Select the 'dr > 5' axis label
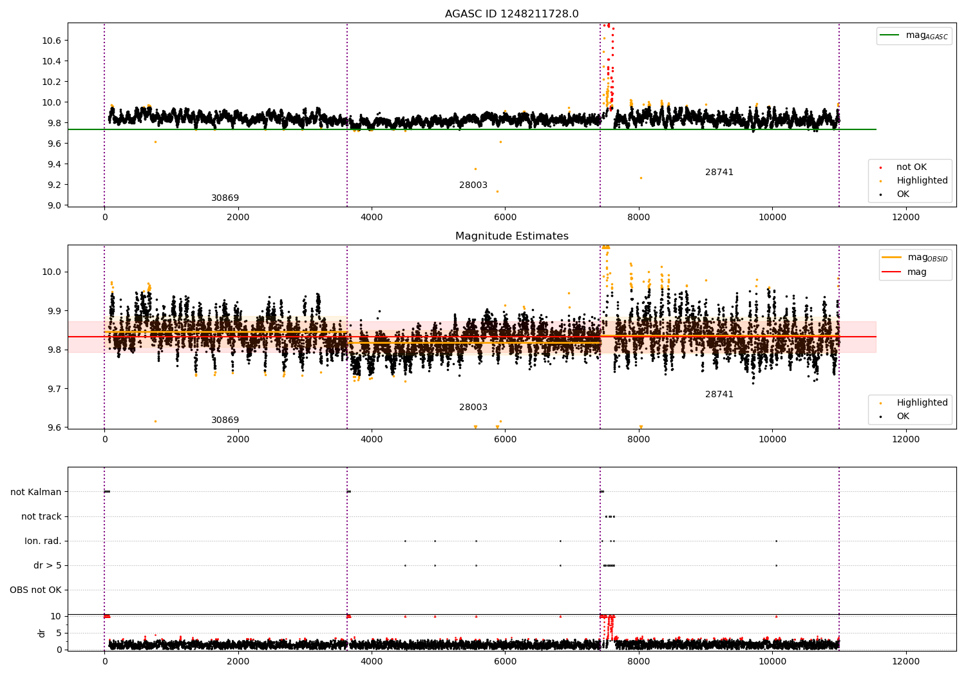This screenshot has height=676, width=966. (48, 566)
